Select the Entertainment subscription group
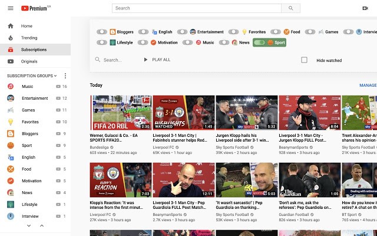377x236 pixels. pyautogui.click(x=35, y=99)
